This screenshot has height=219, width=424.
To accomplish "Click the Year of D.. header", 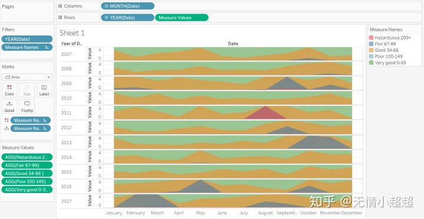I will point(72,44).
